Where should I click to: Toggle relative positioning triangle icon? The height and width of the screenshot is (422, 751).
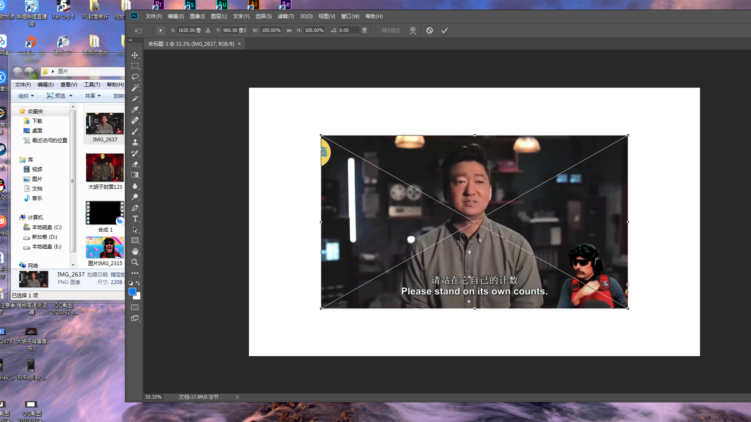pos(208,30)
